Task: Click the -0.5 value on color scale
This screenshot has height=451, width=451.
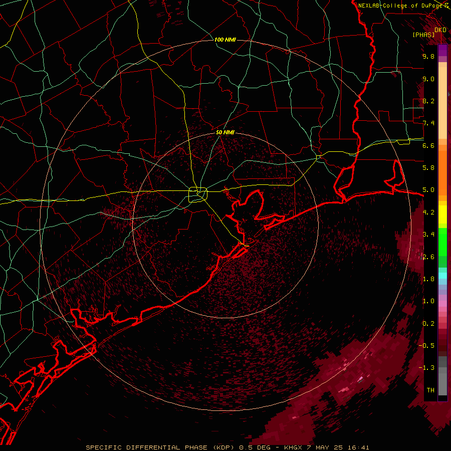Action: tap(426, 346)
